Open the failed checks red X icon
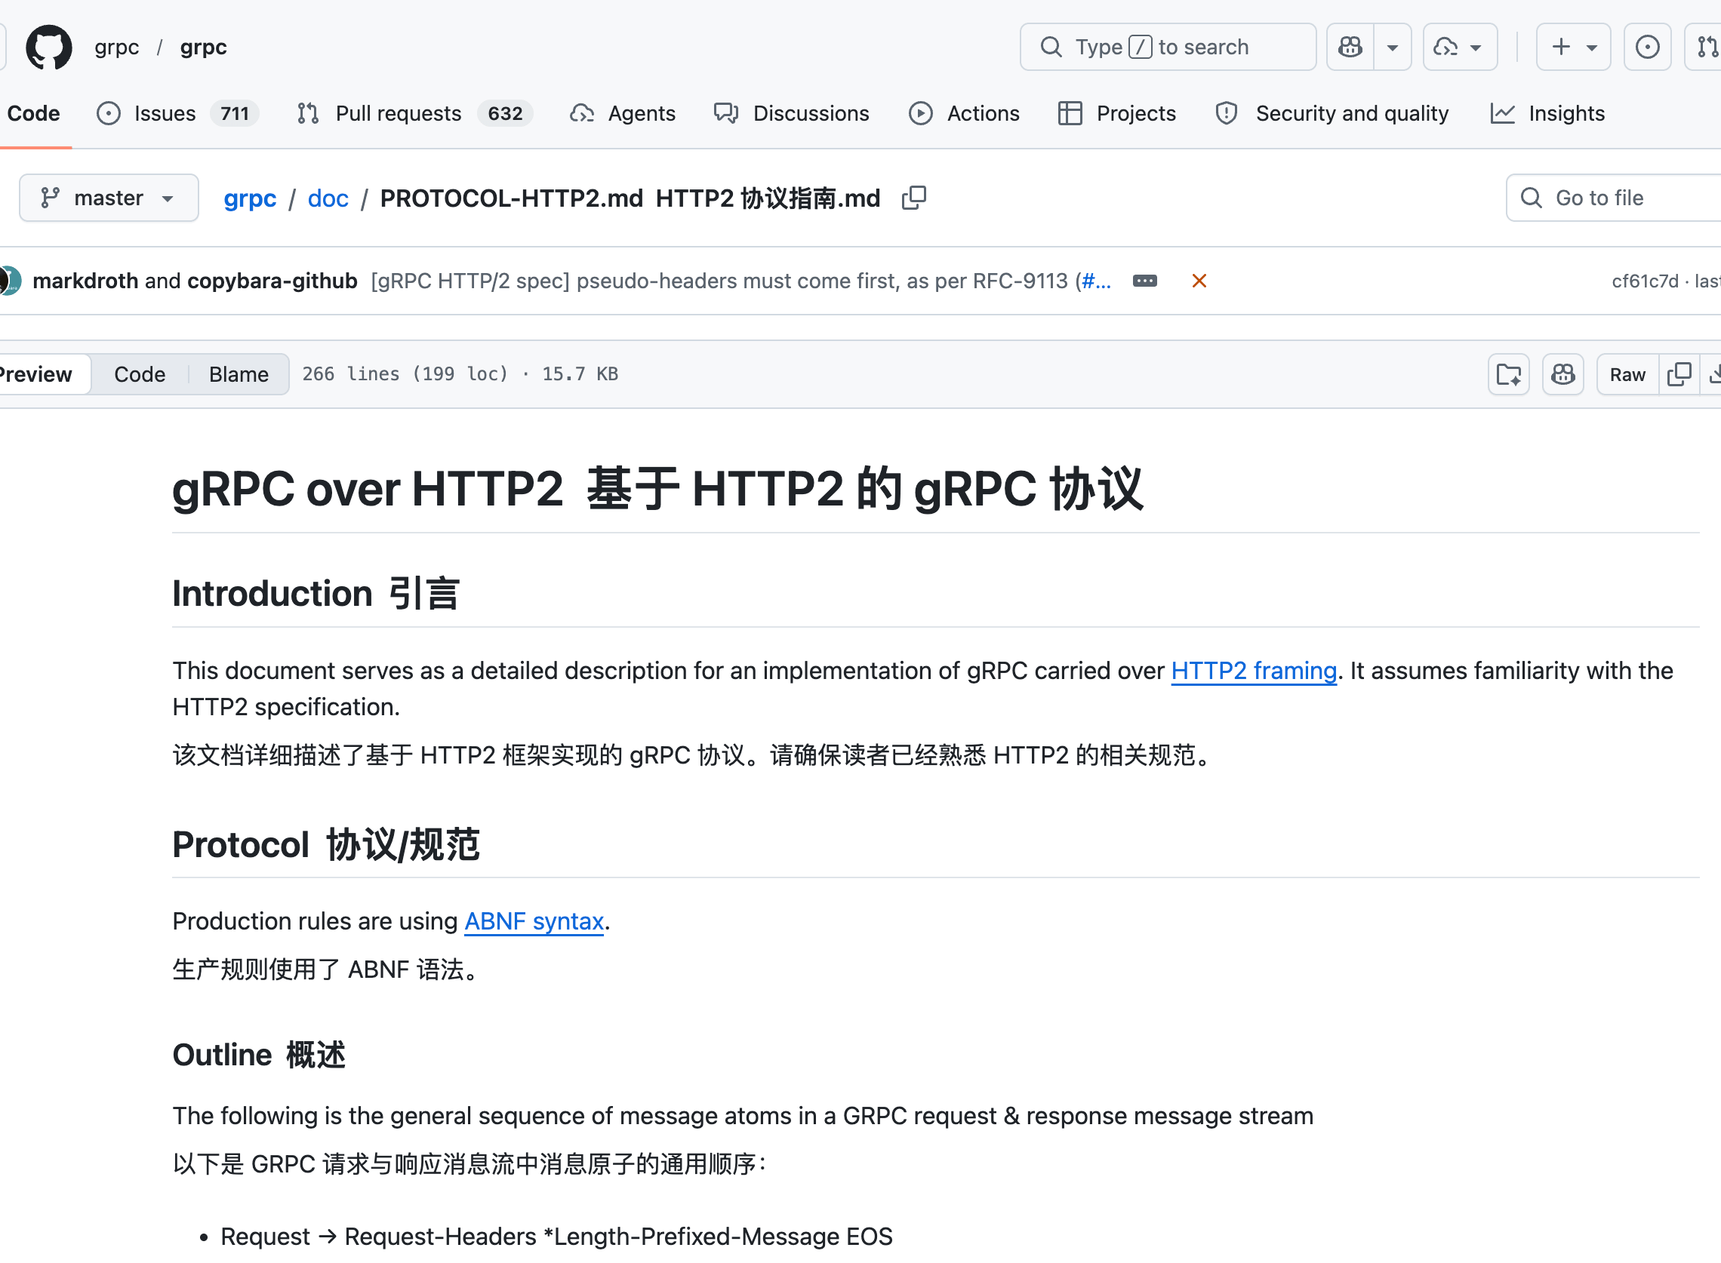This screenshot has height=1263, width=1721. (1199, 281)
